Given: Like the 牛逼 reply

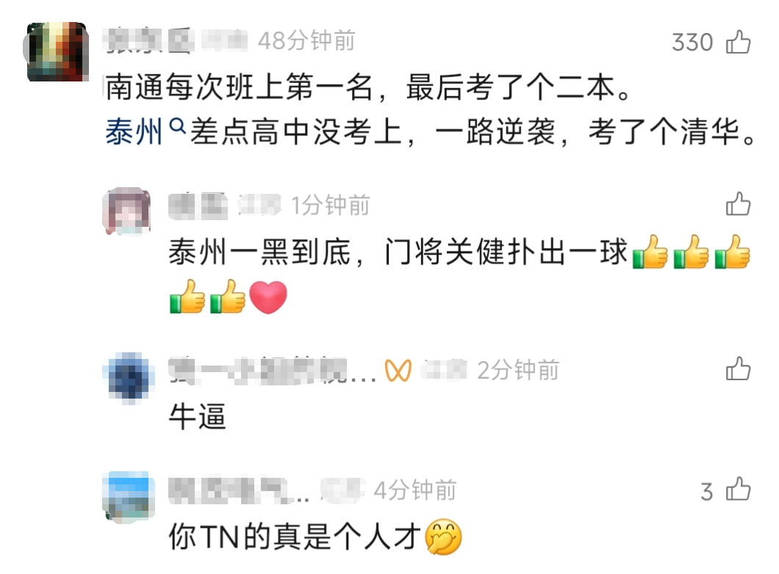Looking at the screenshot, I should 738,368.
